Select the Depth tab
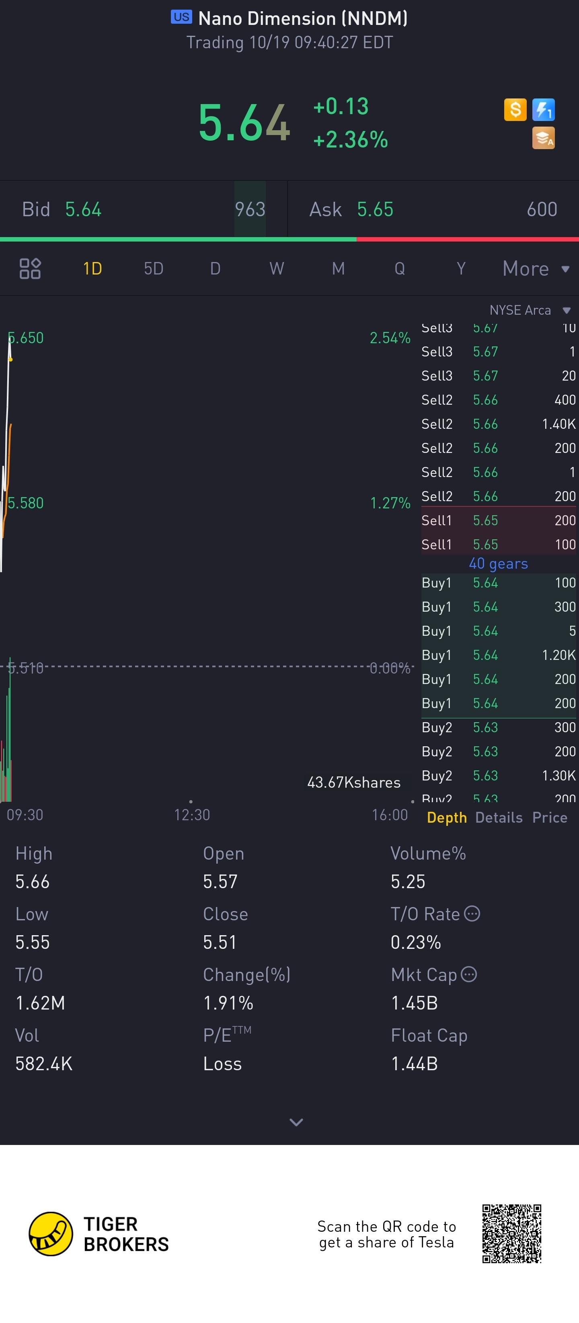Viewport: 579px width, 1323px height. pos(446,817)
